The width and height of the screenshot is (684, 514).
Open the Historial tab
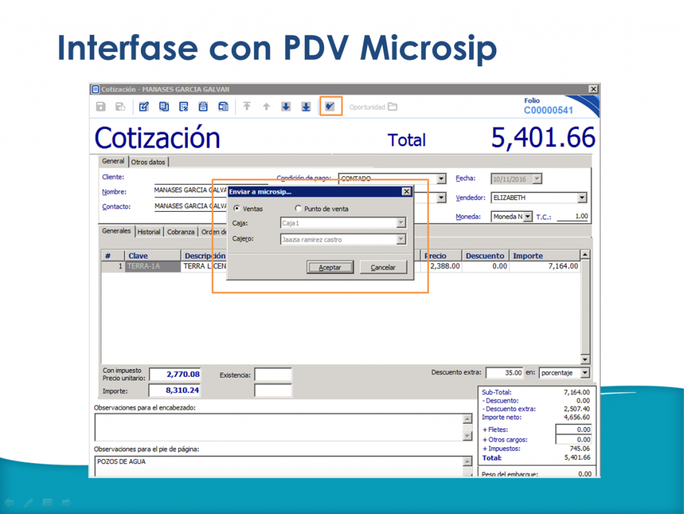pyautogui.click(x=149, y=232)
